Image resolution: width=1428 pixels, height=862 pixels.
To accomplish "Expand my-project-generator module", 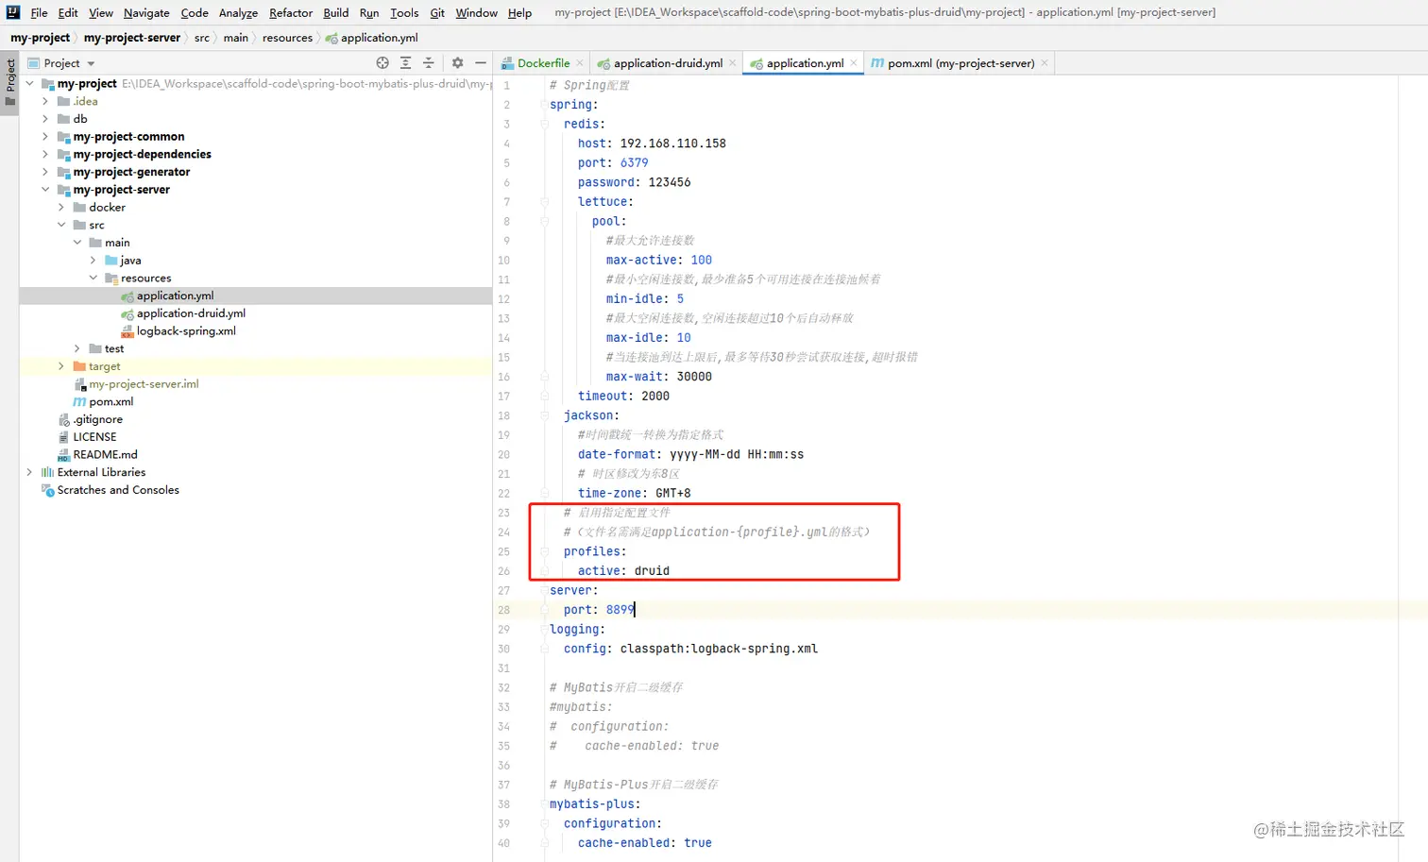I will 45,172.
